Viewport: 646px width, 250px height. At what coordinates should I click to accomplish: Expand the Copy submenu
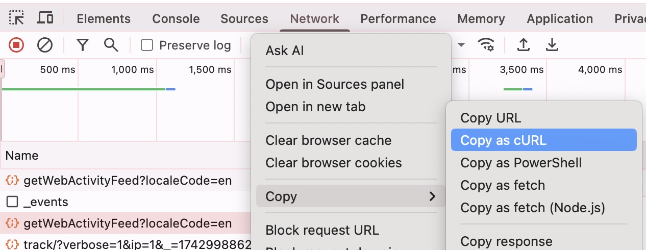point(351,196)
